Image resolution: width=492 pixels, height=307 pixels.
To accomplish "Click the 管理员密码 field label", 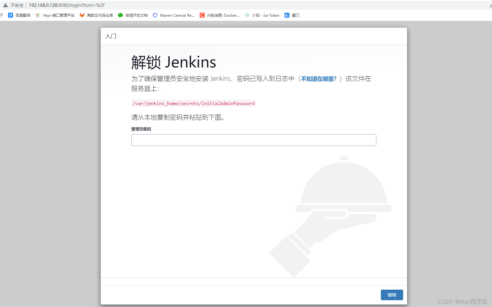I will pyautogui.click(x=141, y=129).
